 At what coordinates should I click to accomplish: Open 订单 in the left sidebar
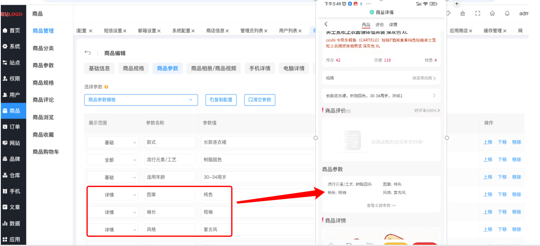[x=13, y=127]
